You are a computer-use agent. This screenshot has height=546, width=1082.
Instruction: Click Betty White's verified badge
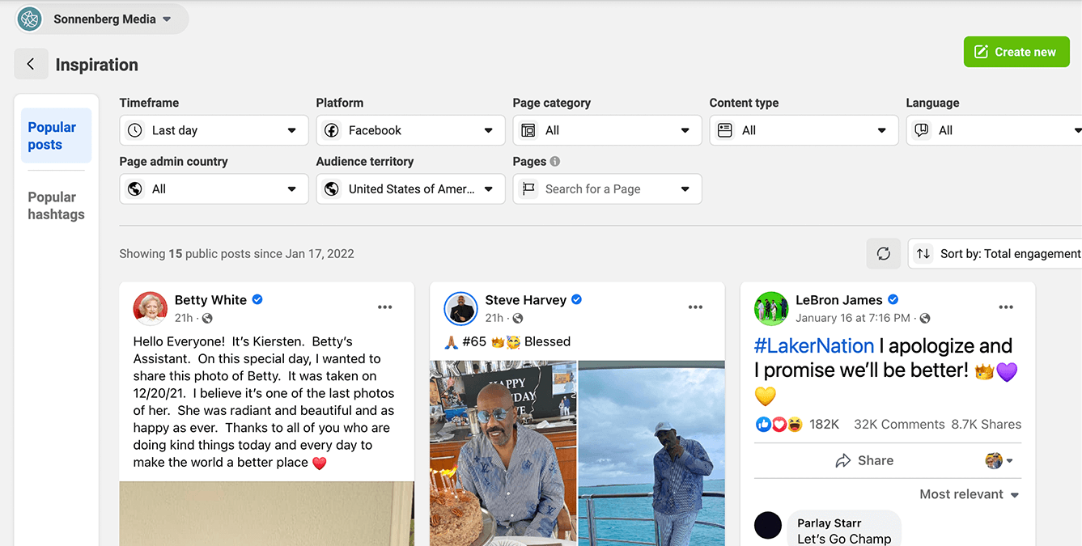(257, 299)
